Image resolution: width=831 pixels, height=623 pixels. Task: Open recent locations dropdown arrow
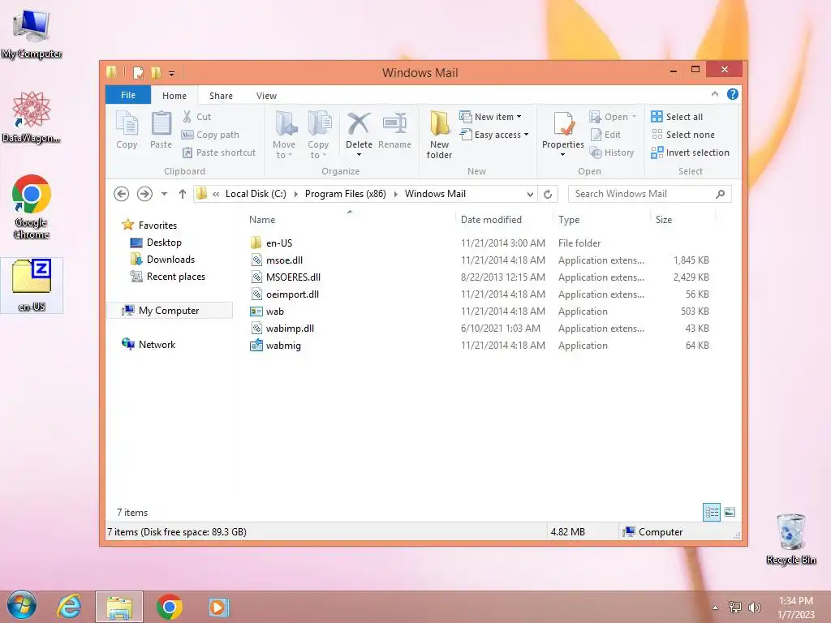pyautogui.click(x=164, y=194)
